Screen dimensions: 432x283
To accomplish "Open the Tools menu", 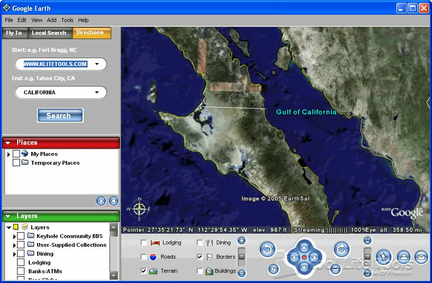I will (67, 20).
